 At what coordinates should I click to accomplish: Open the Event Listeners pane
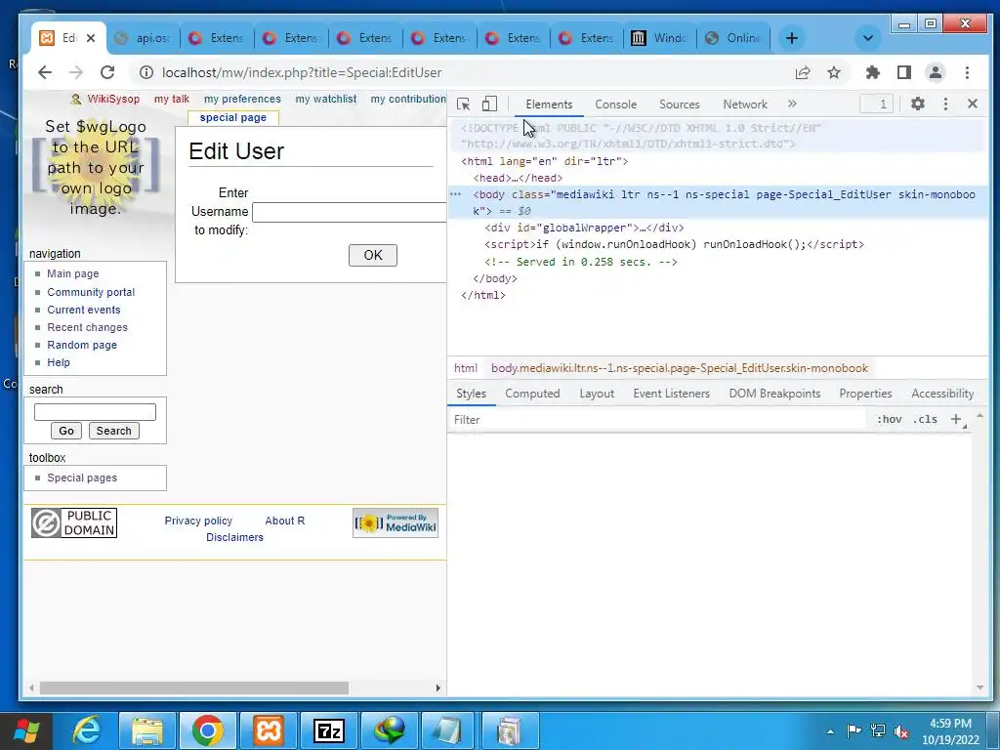(x=671, y=394)
